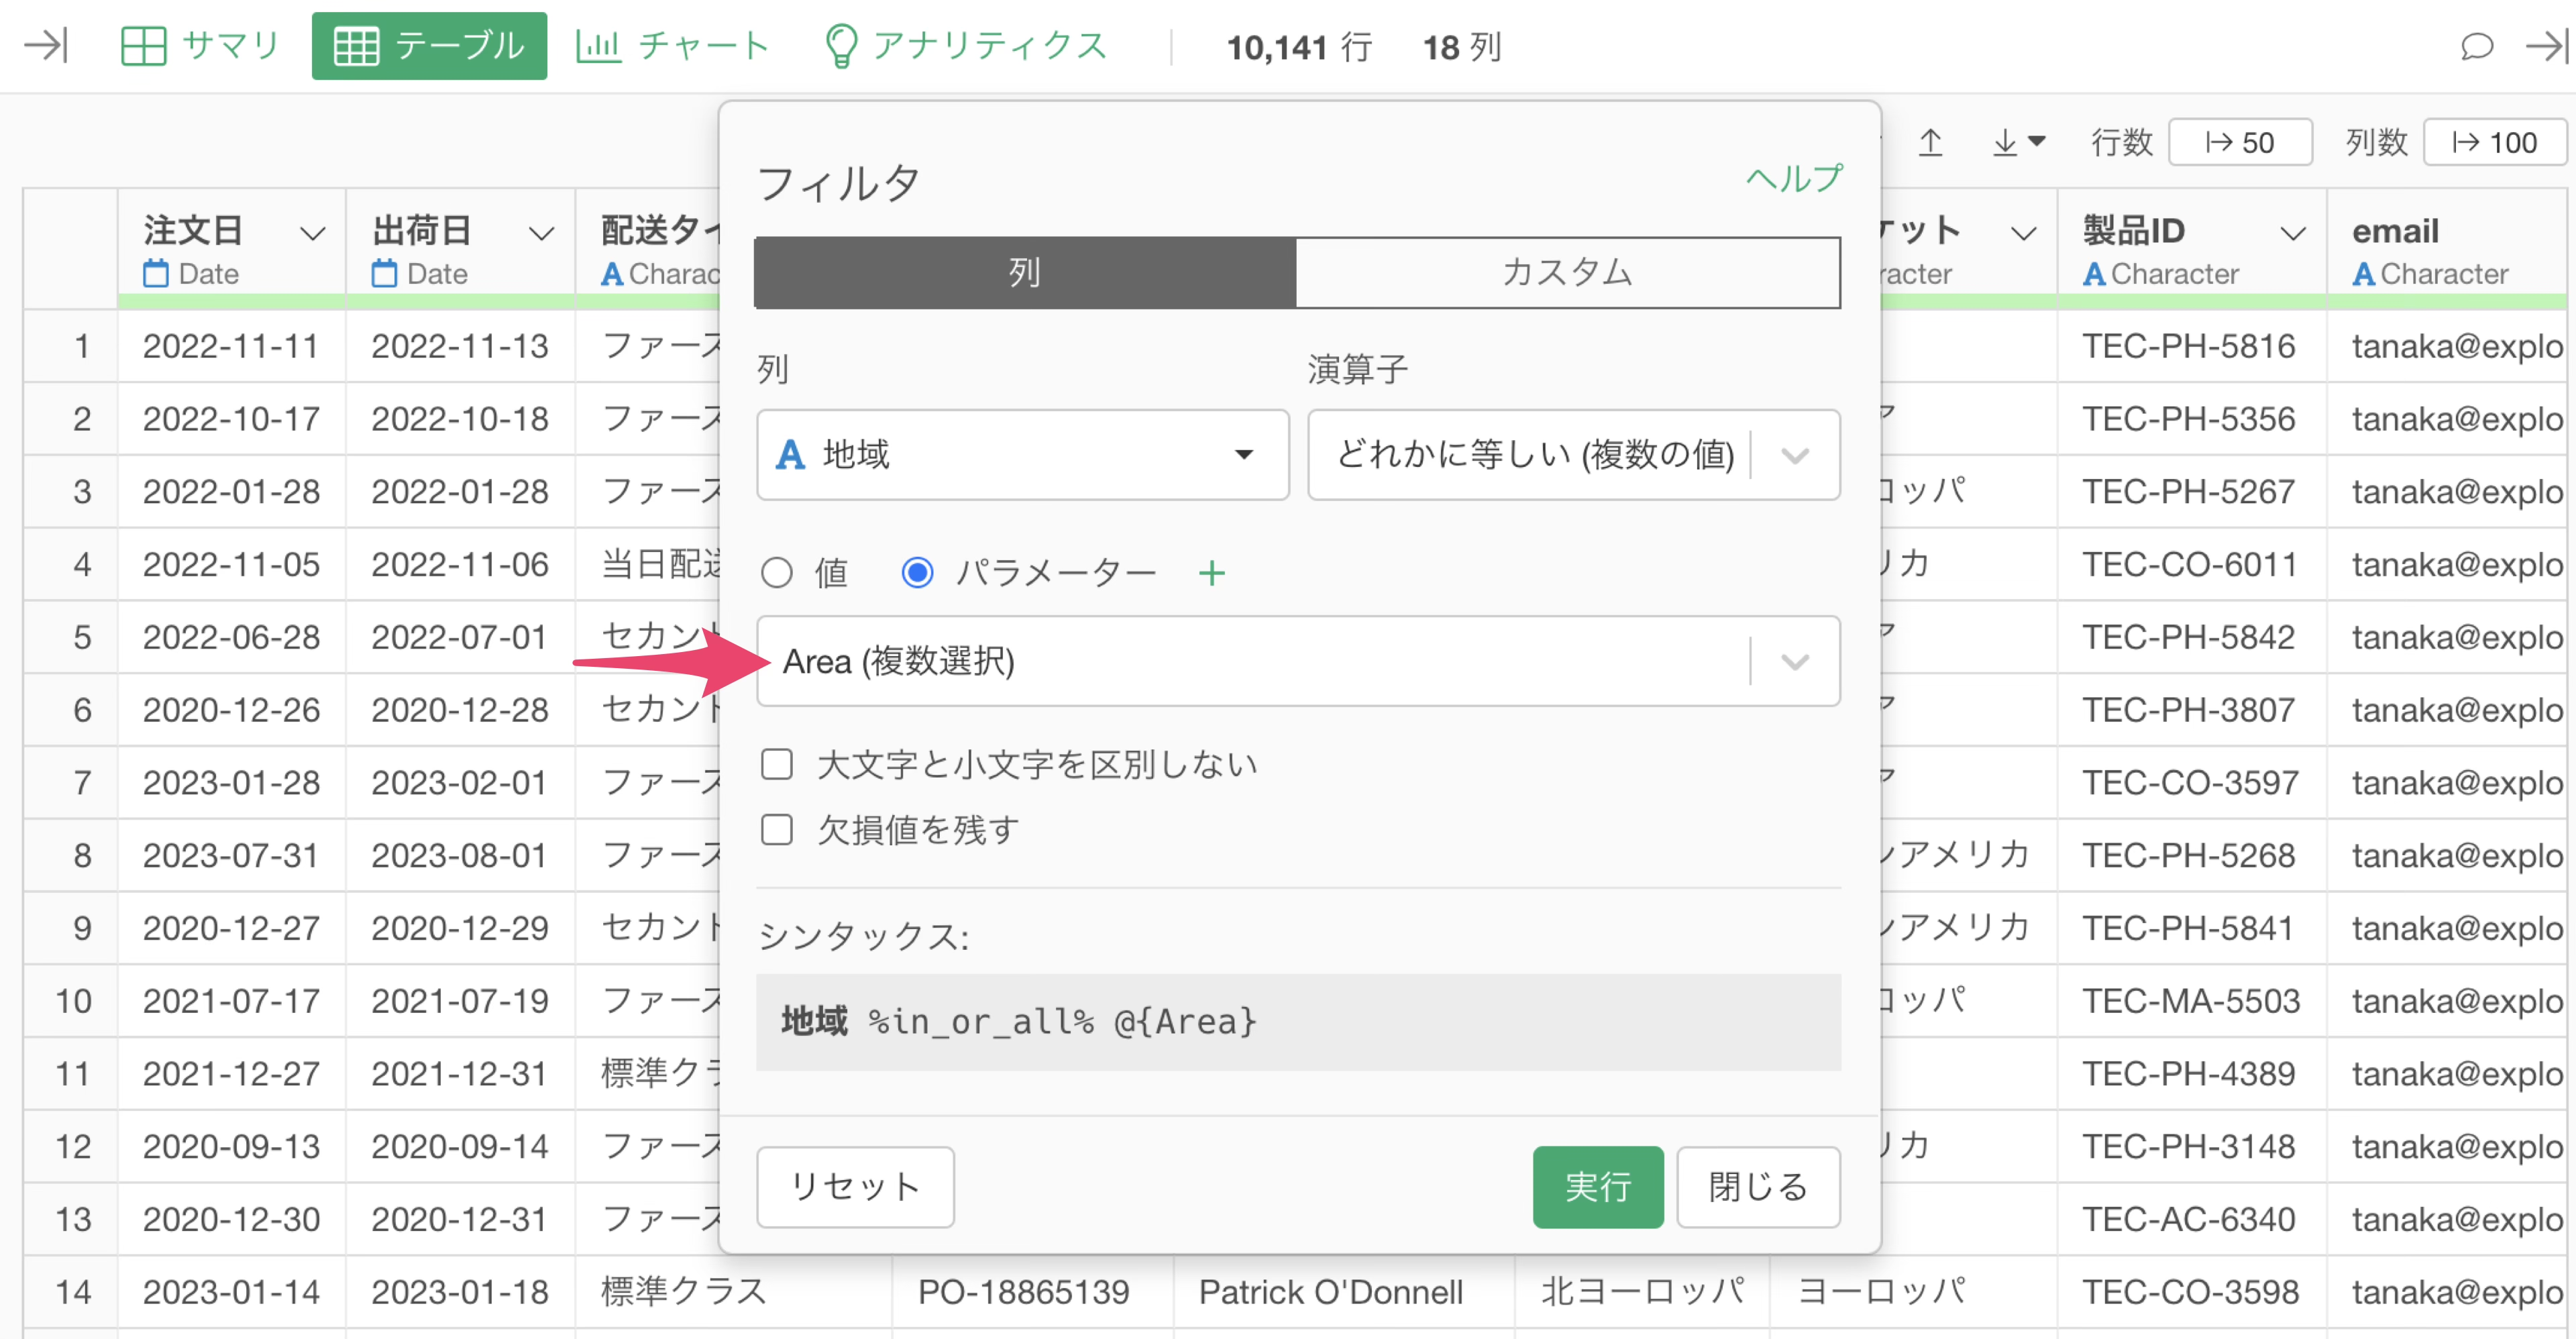
Task: Enable 大文字と小文字を区別しない checkbox
Action: pyautogui.click(x=777, y=765)
